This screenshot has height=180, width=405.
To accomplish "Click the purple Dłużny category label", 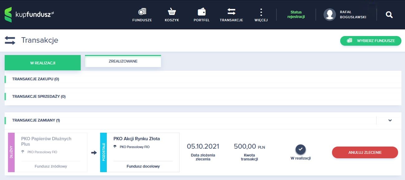I will (x=12, y=152).
